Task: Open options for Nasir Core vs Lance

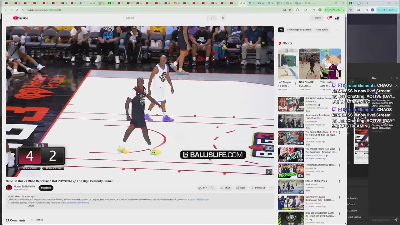Action: (339, 197)
